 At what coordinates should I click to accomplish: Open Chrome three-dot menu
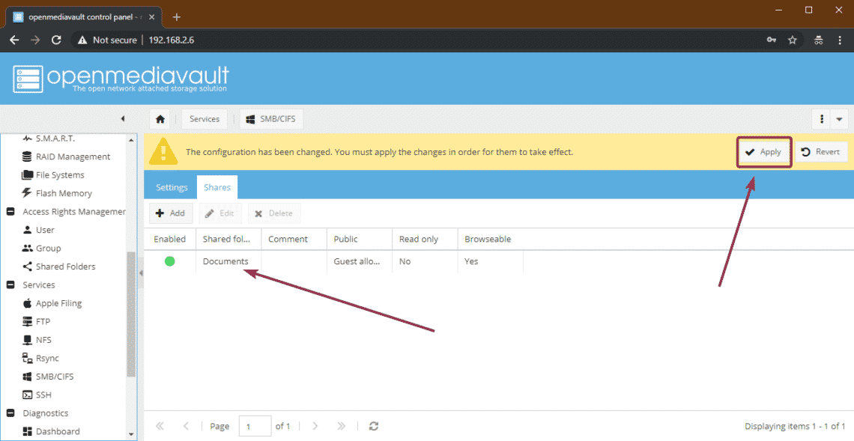[839, 40]
